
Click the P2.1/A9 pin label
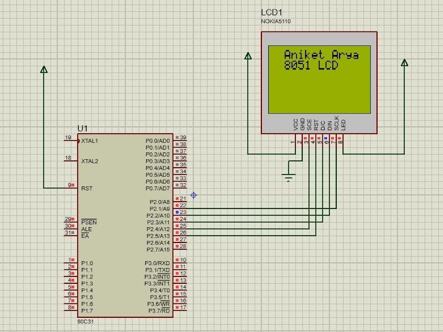[x=159, y=209]
